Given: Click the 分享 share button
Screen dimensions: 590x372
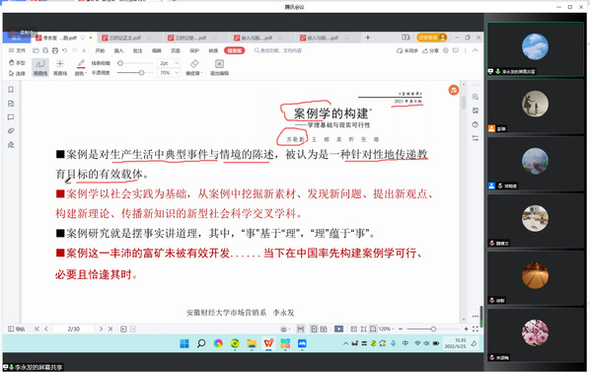Looking at the screenshot, I should point(430,50).
